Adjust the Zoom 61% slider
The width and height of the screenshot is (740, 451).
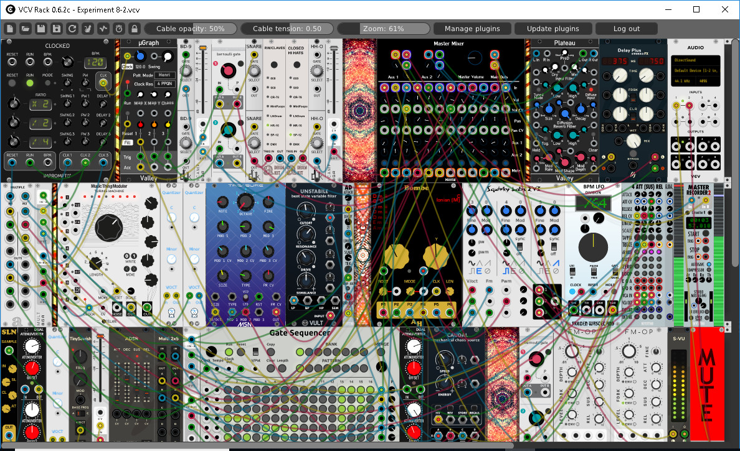tap(383, 29)
